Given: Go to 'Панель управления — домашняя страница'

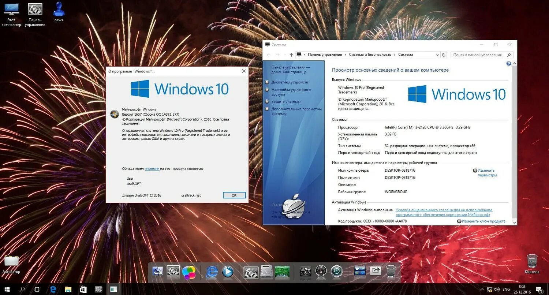Looking at the screenshot, I should [x=291, y=70].
